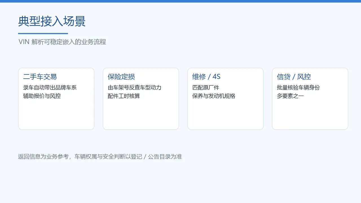Click the line 多要素之一
Viewport: 361px width, 203px height.
click(x=290, y=96)
